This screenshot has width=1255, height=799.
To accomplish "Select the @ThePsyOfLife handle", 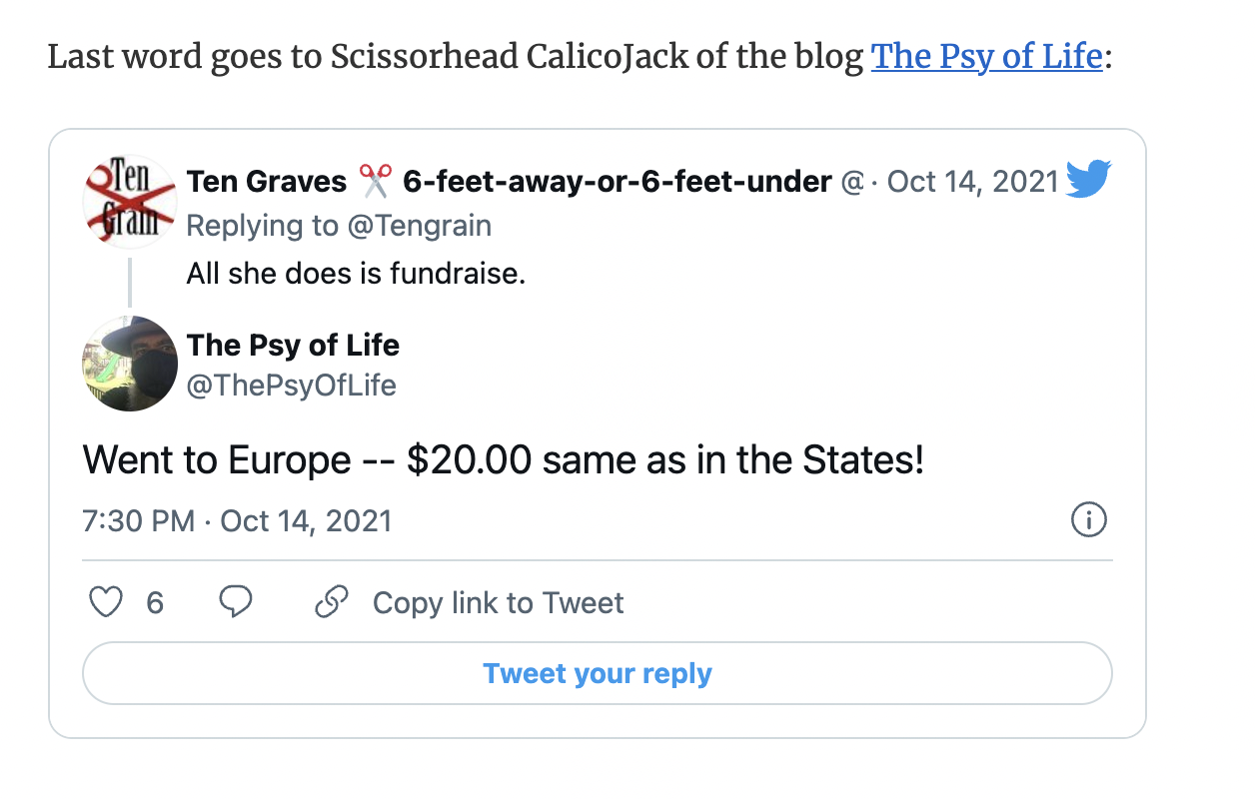I will pos(291,385).
